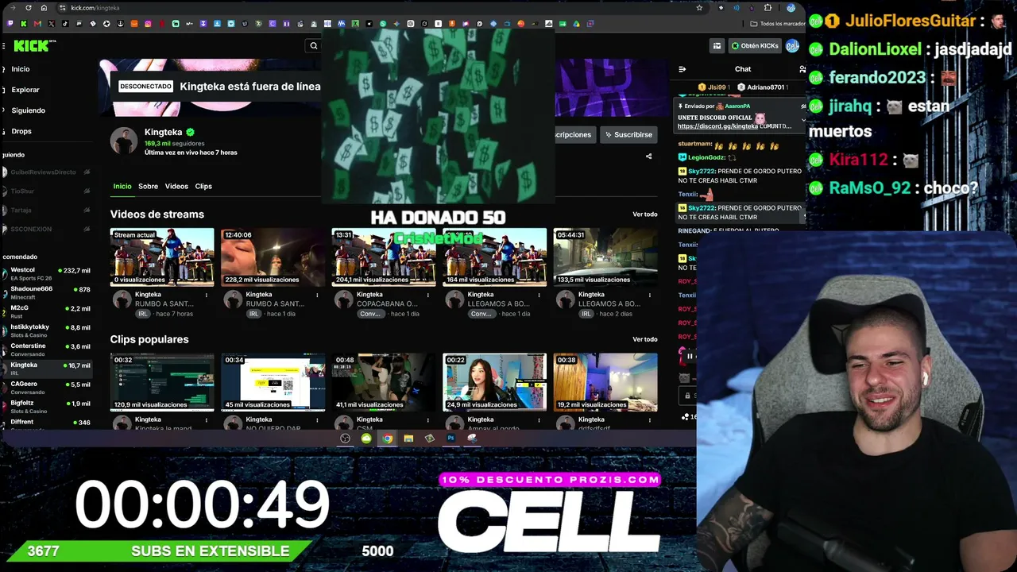Screen dimensions: 1017x572
Task: Open the Instagram bookmark icon
Action: 148,24
